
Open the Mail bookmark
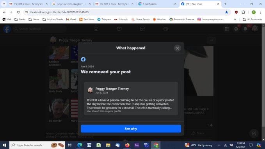(x=7, y=20)
